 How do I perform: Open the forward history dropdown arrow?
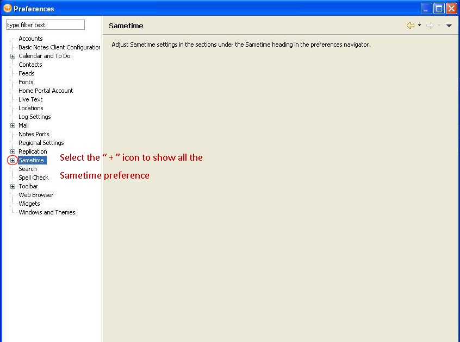coord(439,26)
